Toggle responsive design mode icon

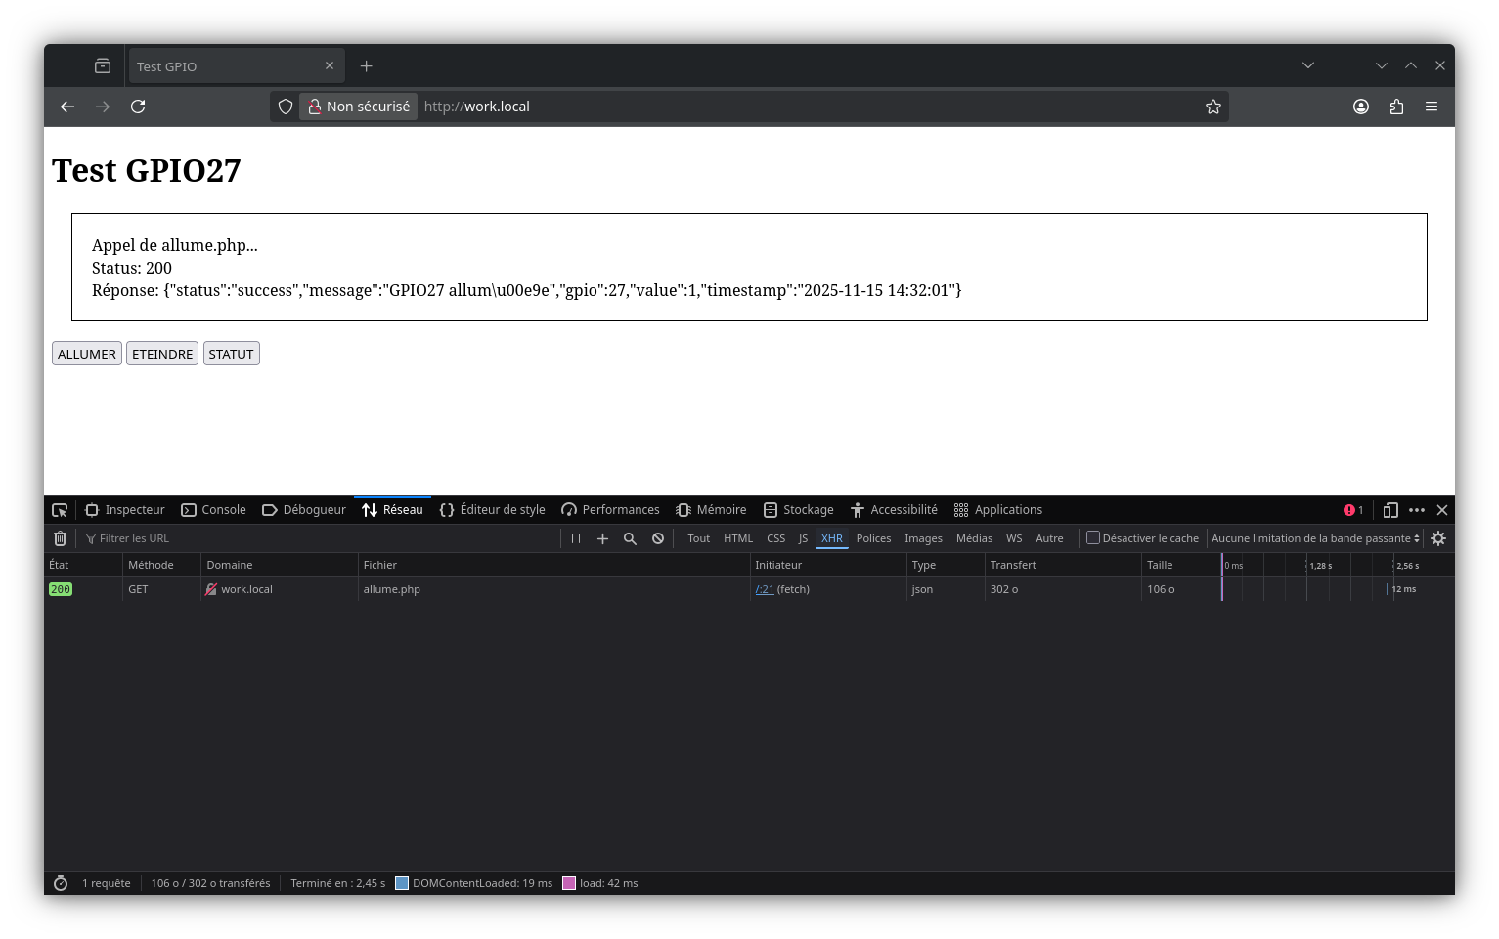[1389, 510]
